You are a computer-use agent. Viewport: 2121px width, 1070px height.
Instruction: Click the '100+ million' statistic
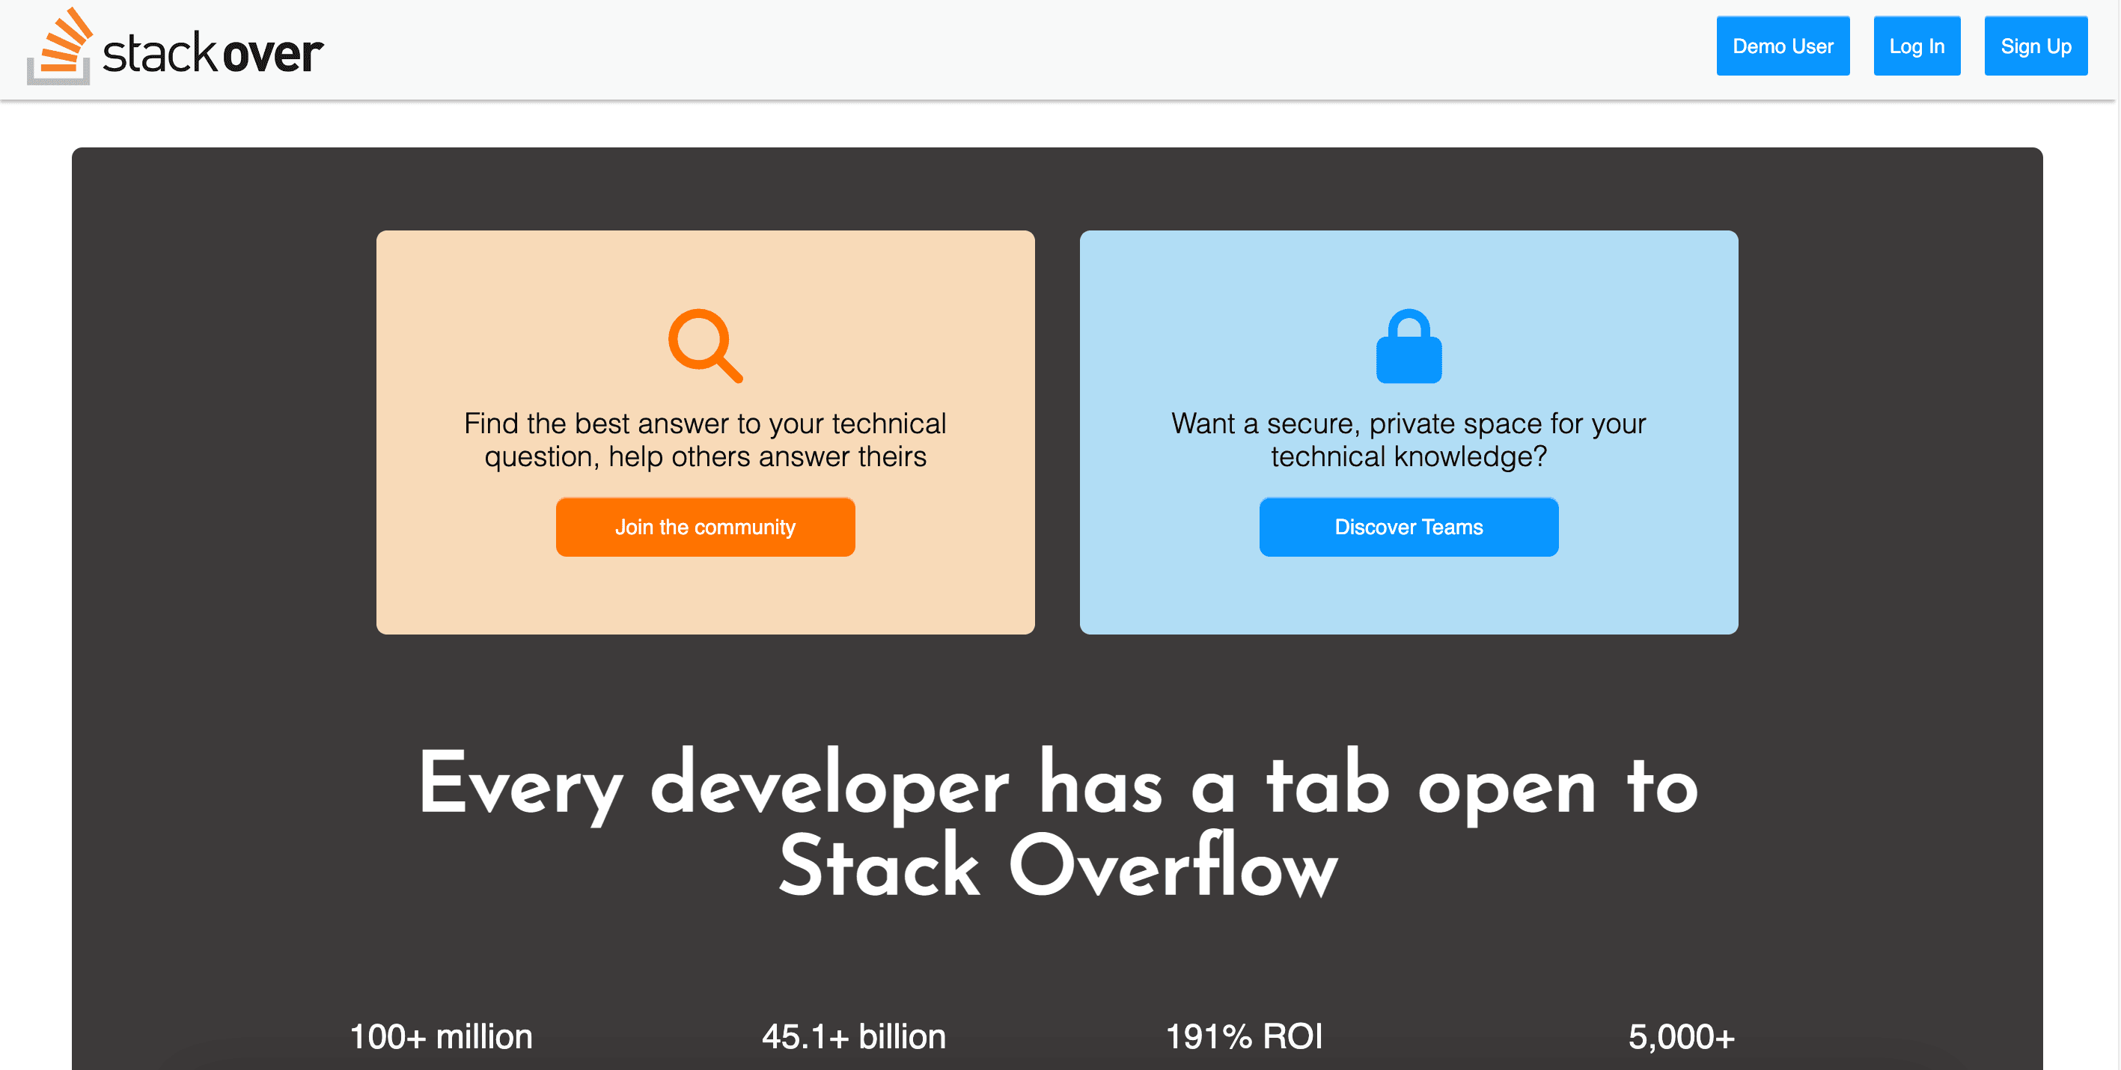[x=441, y=1036]
